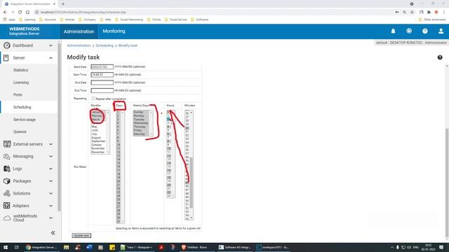The height and width of the screenshot is (252, 449).
Task: Select Wednesday in Weekly Days list
Action: pyautogui.click(x=141, y=123)
